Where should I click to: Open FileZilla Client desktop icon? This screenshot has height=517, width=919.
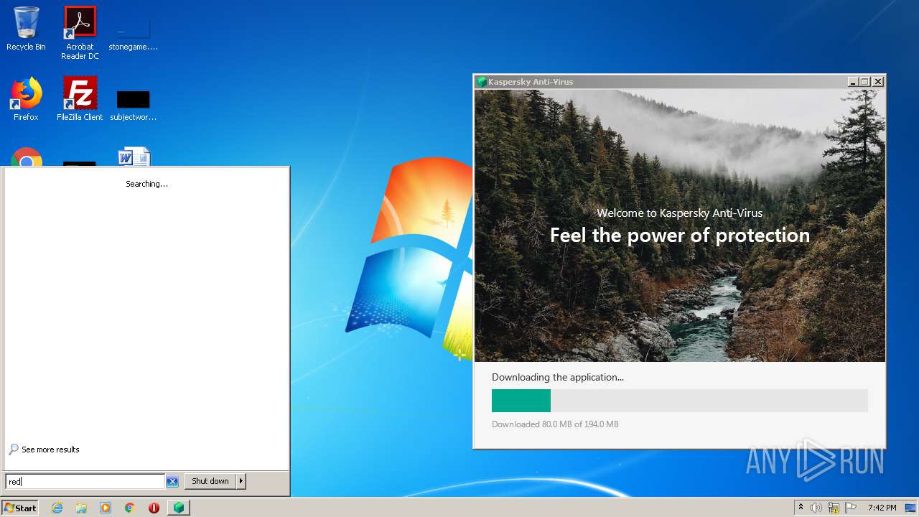coord(80,99)
